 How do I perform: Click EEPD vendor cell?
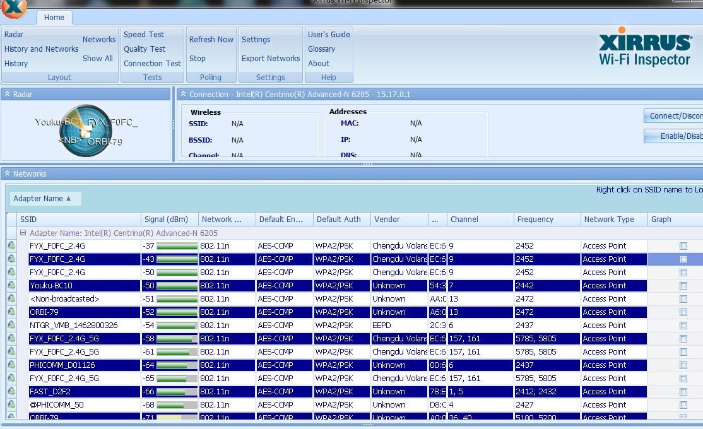coord(399,326)
